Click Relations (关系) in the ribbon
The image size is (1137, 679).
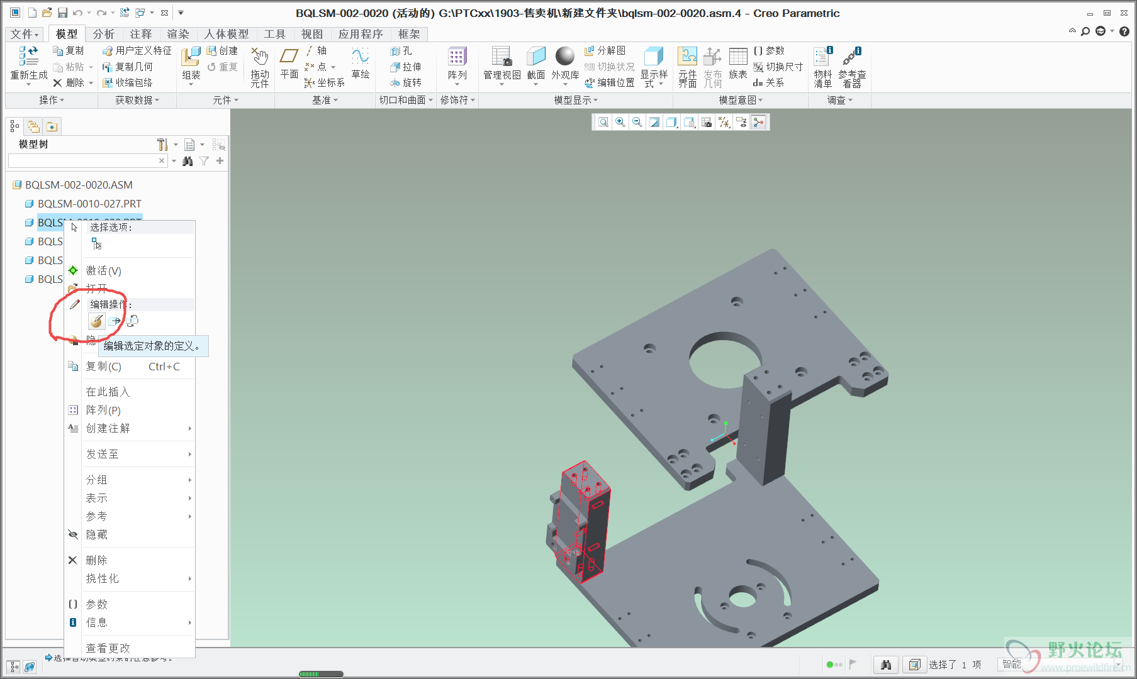[x=768, y=82]
